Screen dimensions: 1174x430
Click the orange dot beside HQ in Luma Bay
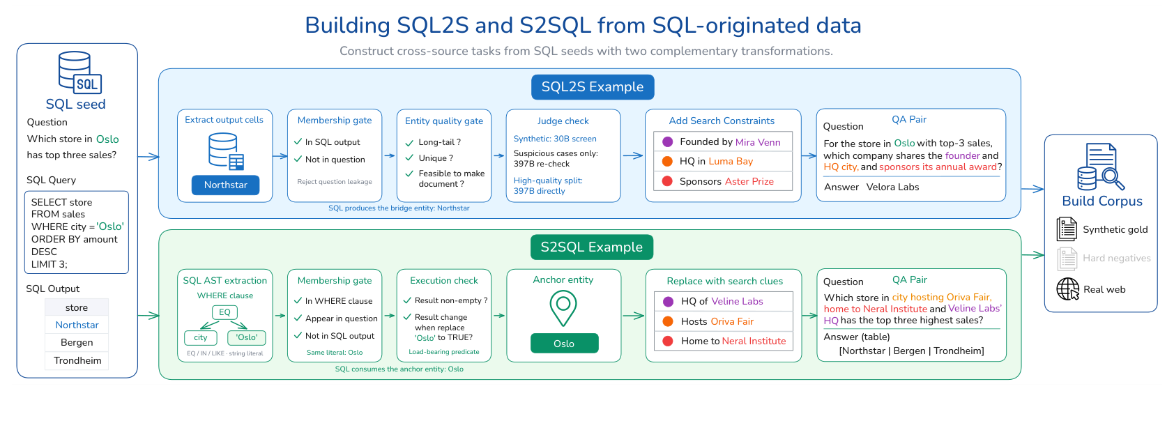[667, 161]
